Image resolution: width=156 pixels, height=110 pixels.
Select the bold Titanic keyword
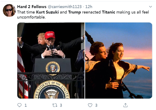108,12
